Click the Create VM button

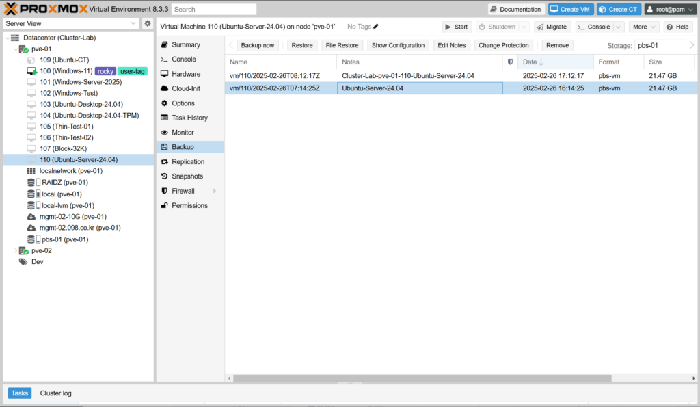pos(570,9)
